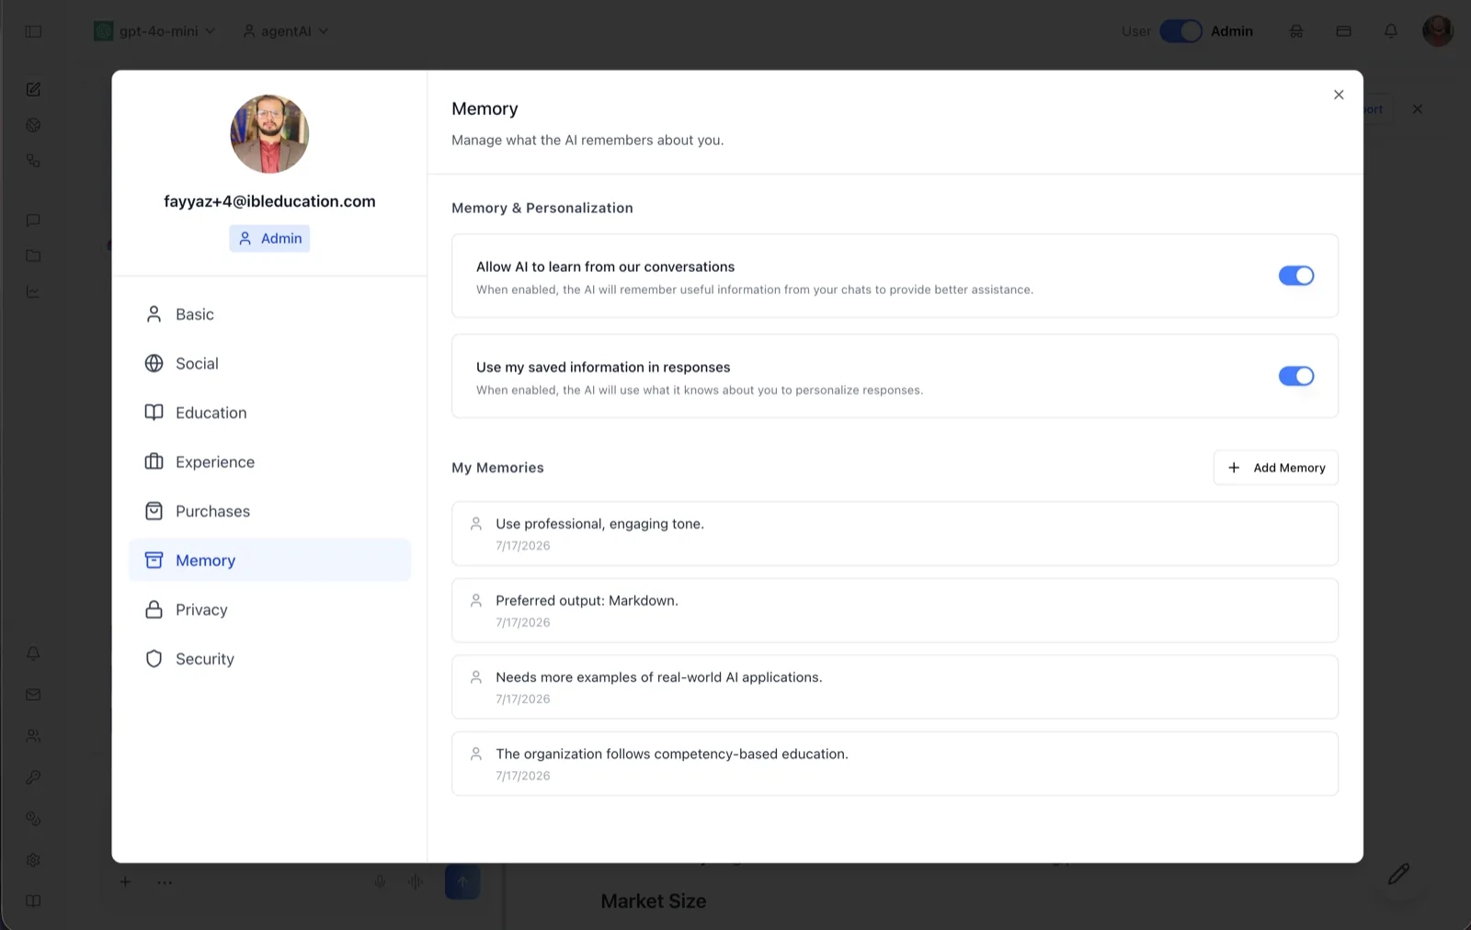Open memory 'Use professional, engaging tone.'
This screenshot has height=930, width=1471.
click(x=895, y=534)
